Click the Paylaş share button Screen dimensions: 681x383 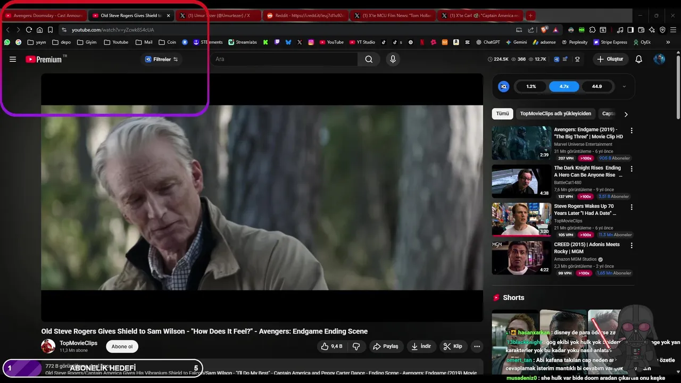point(386,346)
